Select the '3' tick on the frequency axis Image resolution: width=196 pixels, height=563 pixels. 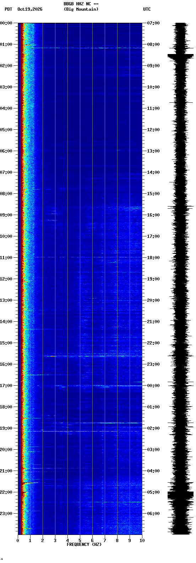(x=55, y=541)
